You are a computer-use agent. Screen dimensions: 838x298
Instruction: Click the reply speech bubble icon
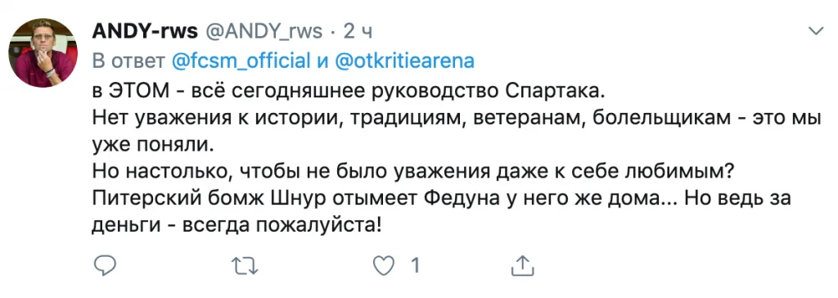tap(105, 264)
